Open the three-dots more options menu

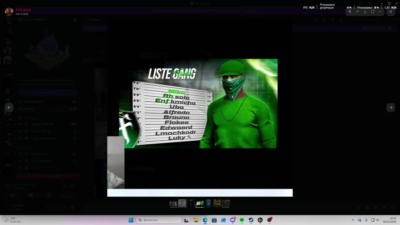(380, 12)
